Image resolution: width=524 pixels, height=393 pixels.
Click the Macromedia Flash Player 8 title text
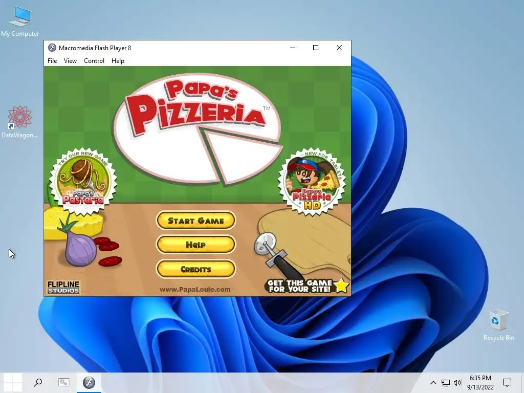pyautogui.click(x=95, y=48)
